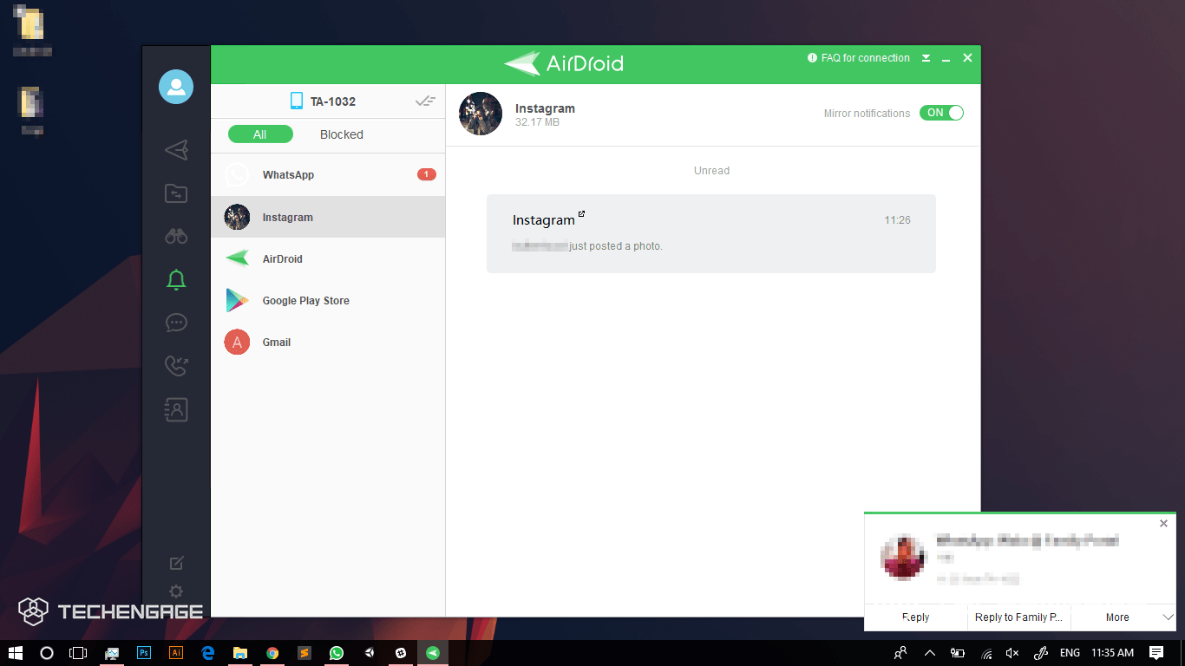Toggle Mirror notifications switch off
The width and height of the screenshot is (1185, 666).
[x=941, y=113]
